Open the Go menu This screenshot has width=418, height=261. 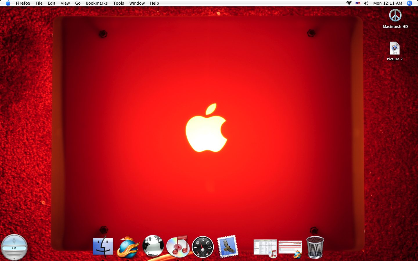point(78,3)
